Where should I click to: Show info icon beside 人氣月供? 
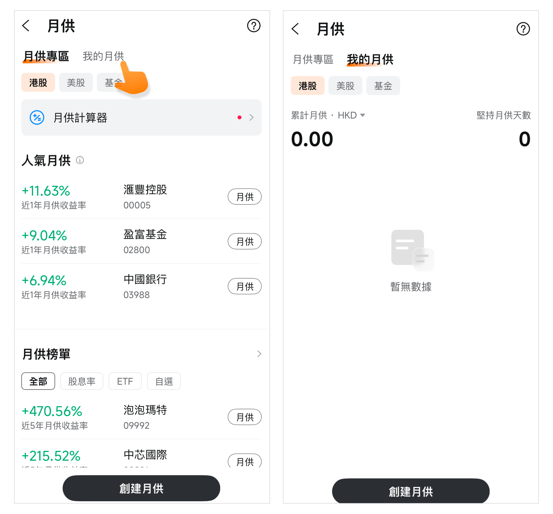tap(80, 160)
